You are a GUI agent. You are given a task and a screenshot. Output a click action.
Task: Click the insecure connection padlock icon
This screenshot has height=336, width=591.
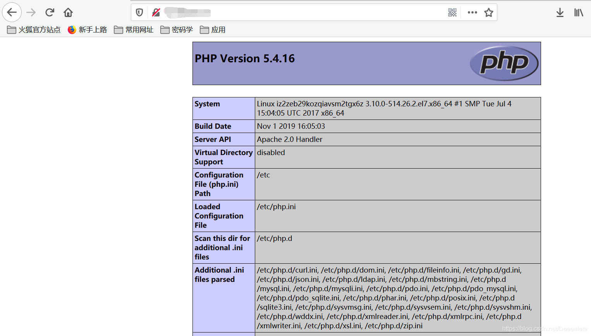[156, 12]
